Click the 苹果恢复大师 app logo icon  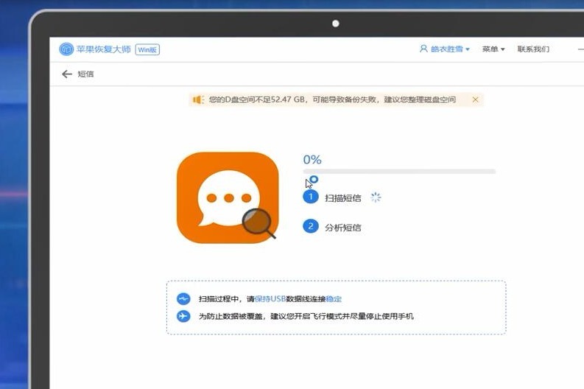[x=66, y=49]
